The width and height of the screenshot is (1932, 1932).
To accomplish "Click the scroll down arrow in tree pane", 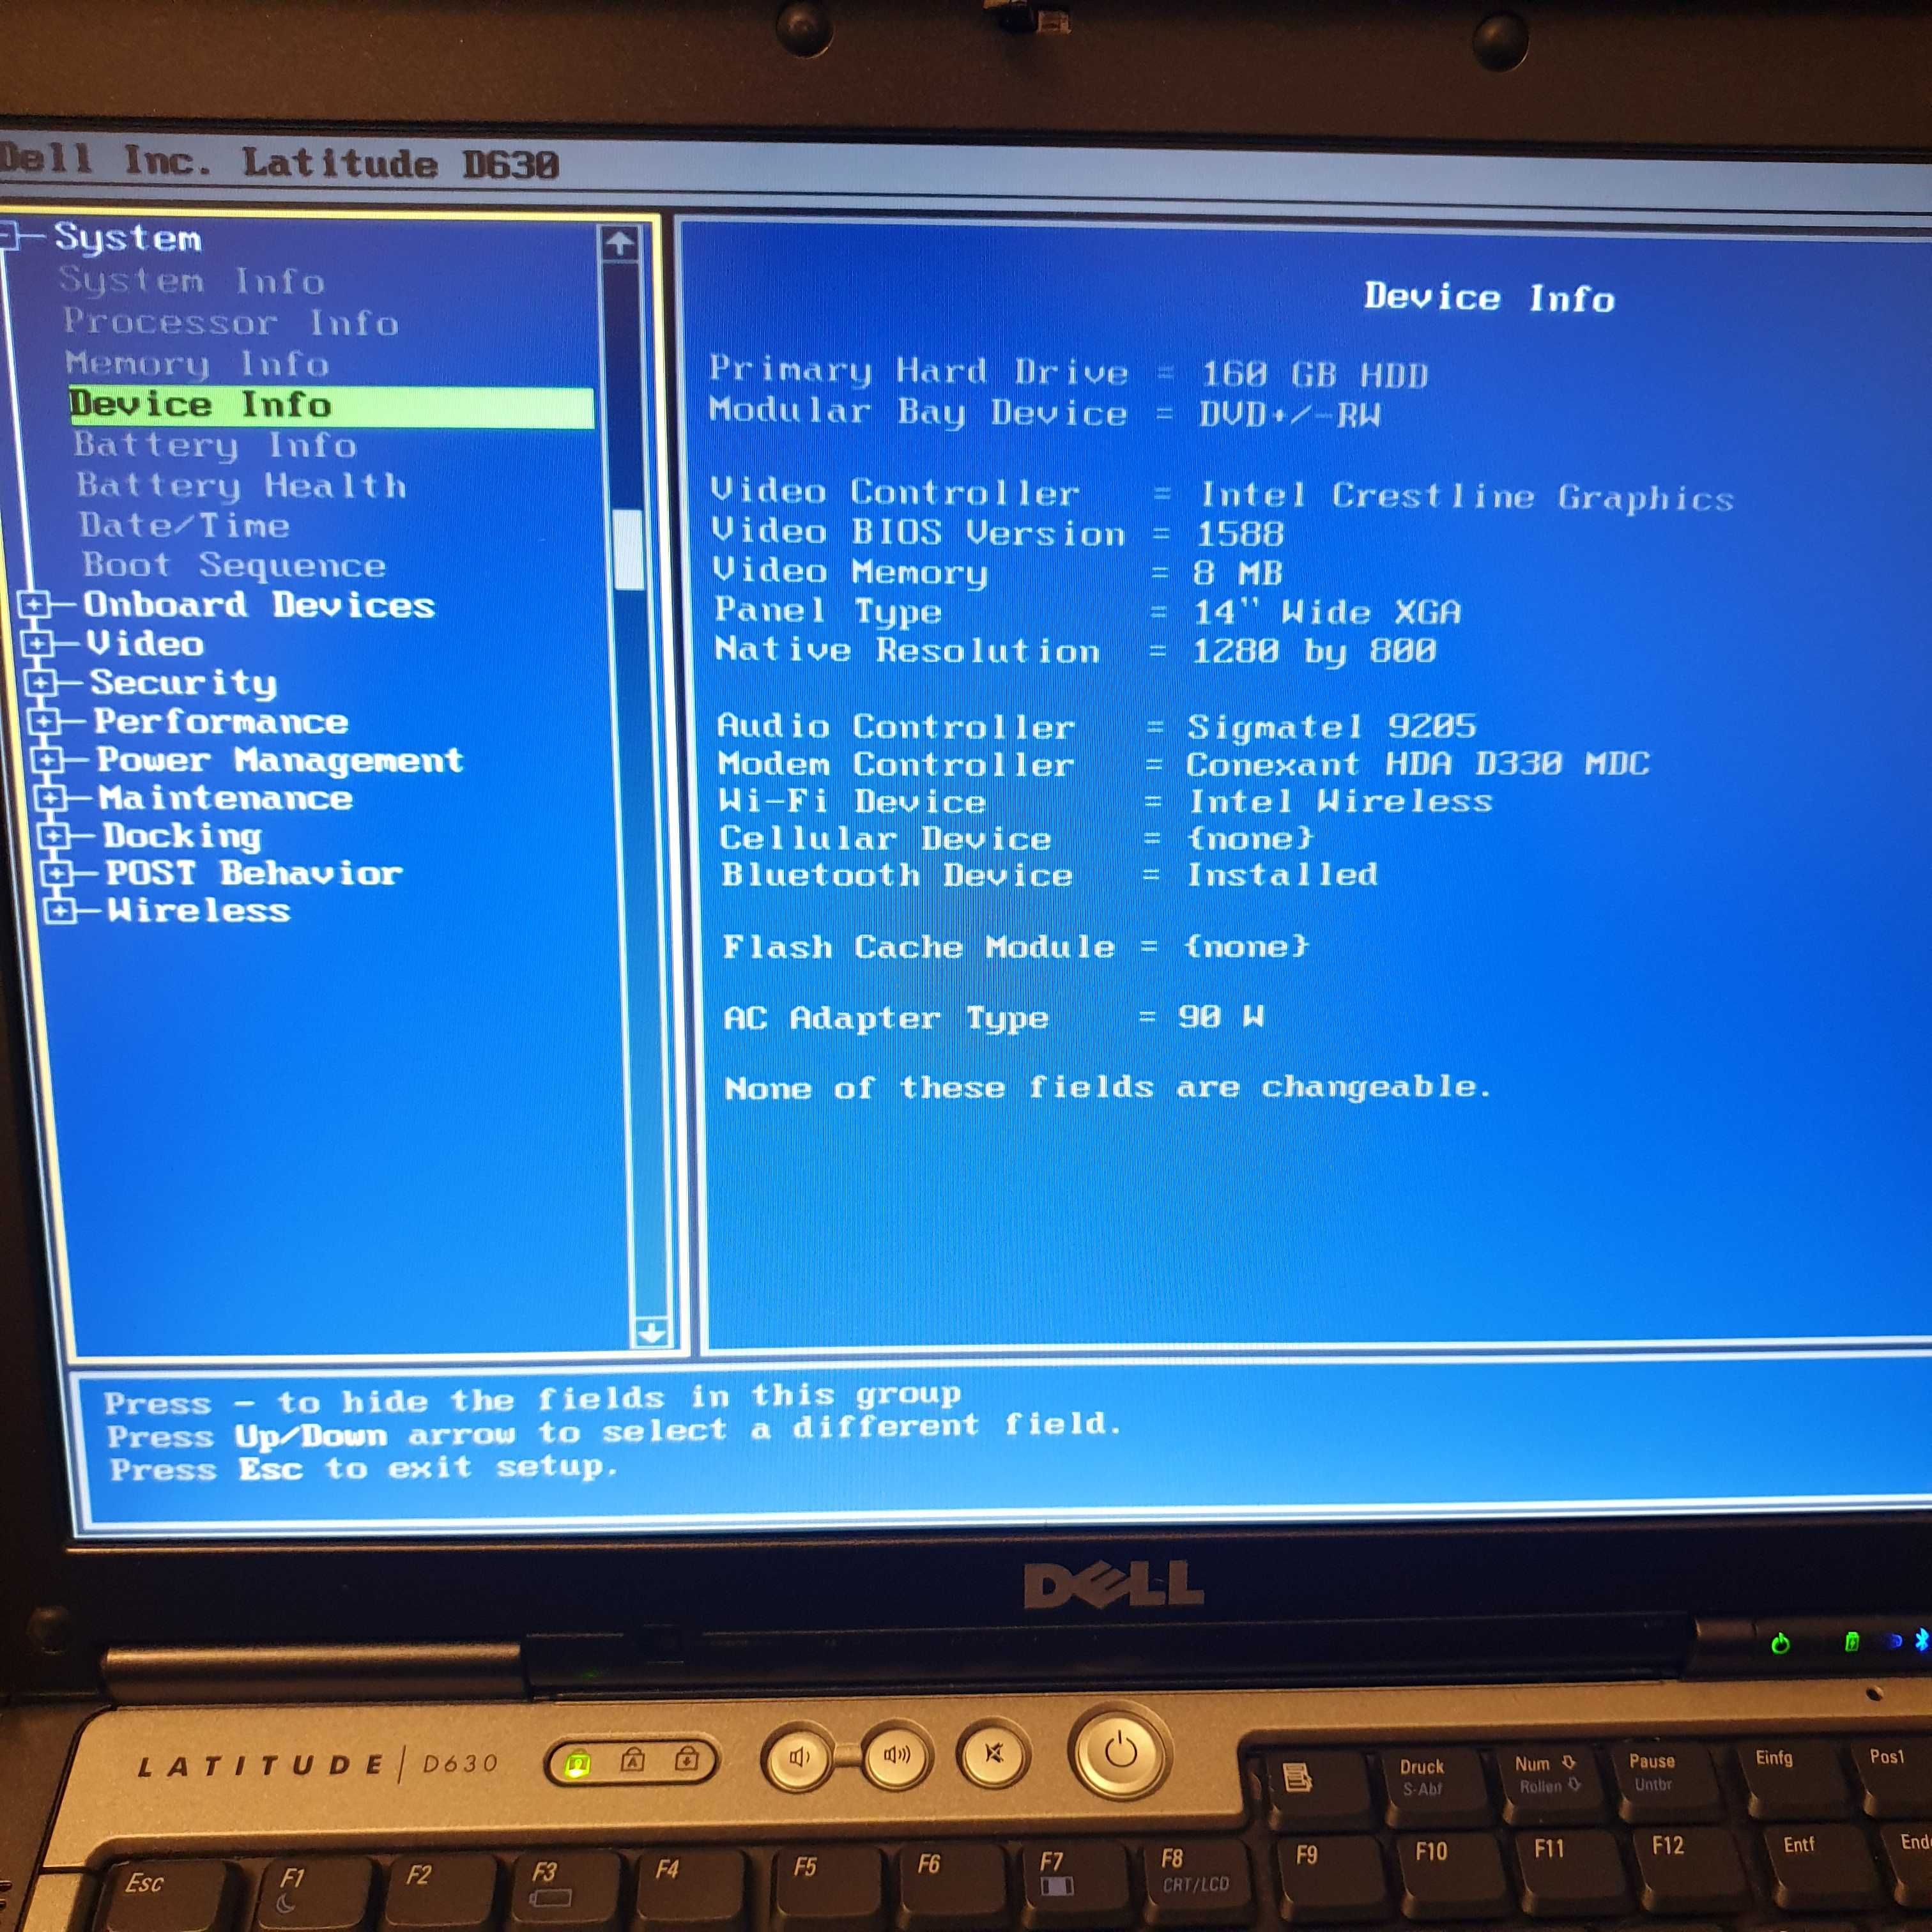I will tap(651, 1332).
